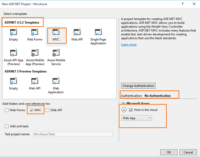Click the Microsoft Azure cloud icon
200x157 pixels.
tap(123, 103)
